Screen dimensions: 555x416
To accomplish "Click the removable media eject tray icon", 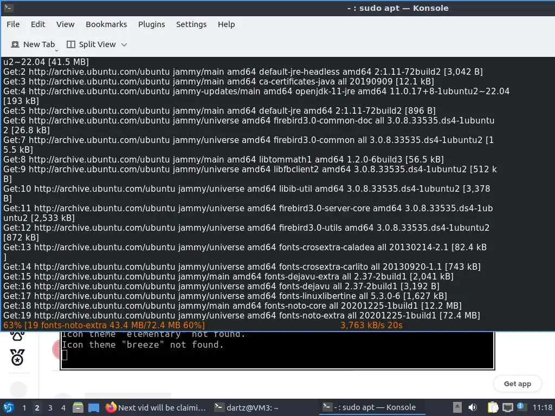I will (457, 407).
